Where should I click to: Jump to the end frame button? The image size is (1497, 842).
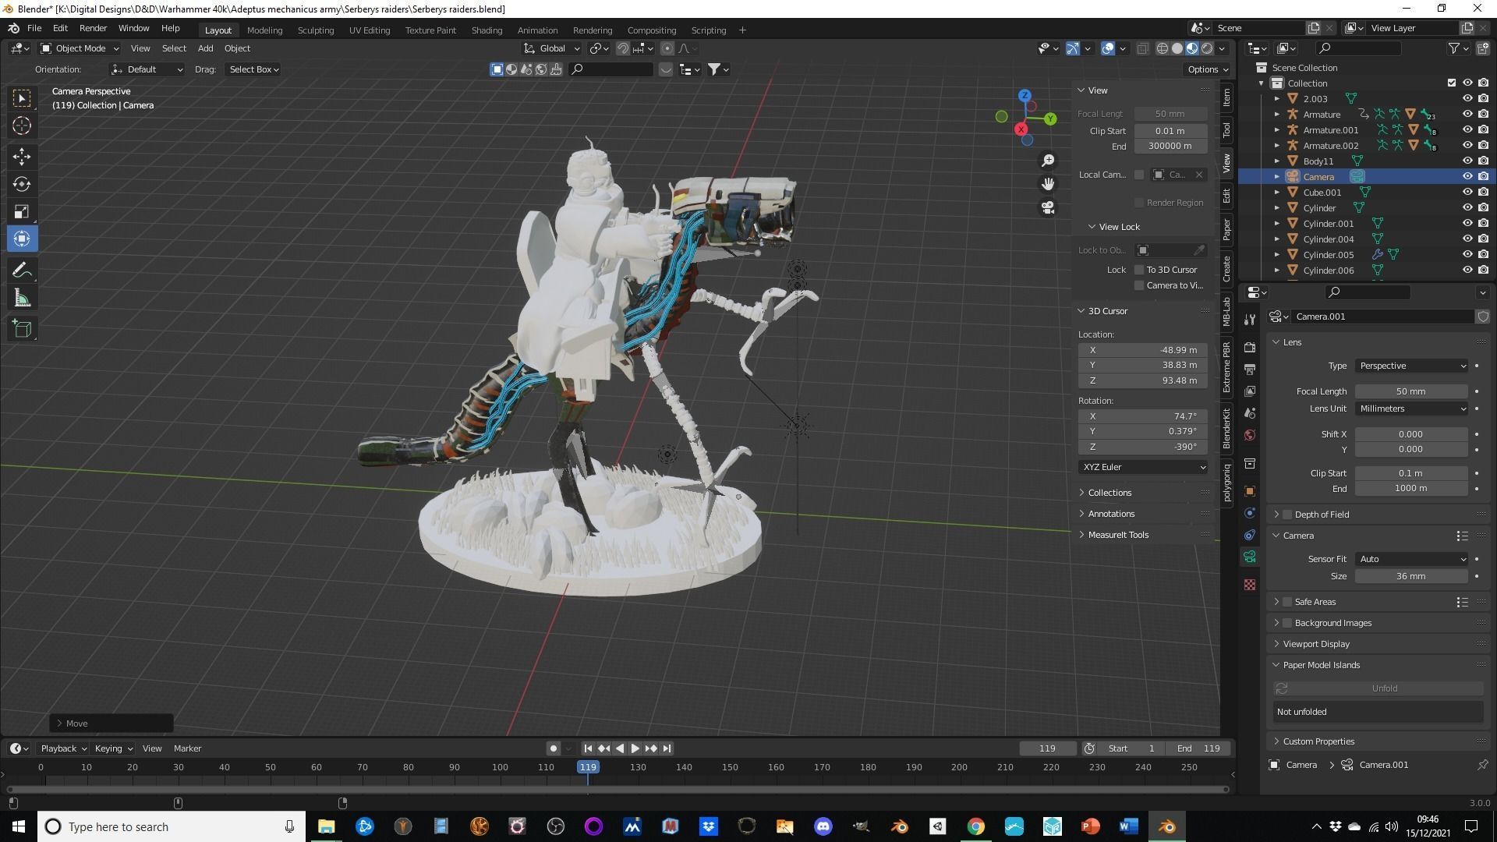667,748
